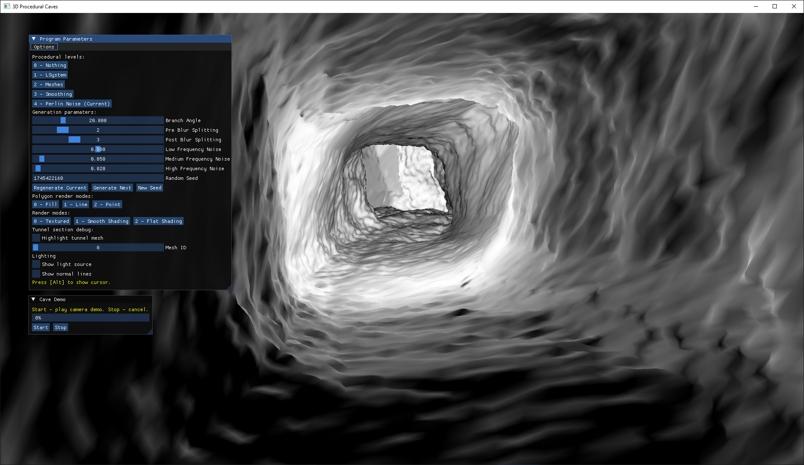Click the app icon in the title bar
The width and height of the screenshot is (804, 465).
click(7, 6)
